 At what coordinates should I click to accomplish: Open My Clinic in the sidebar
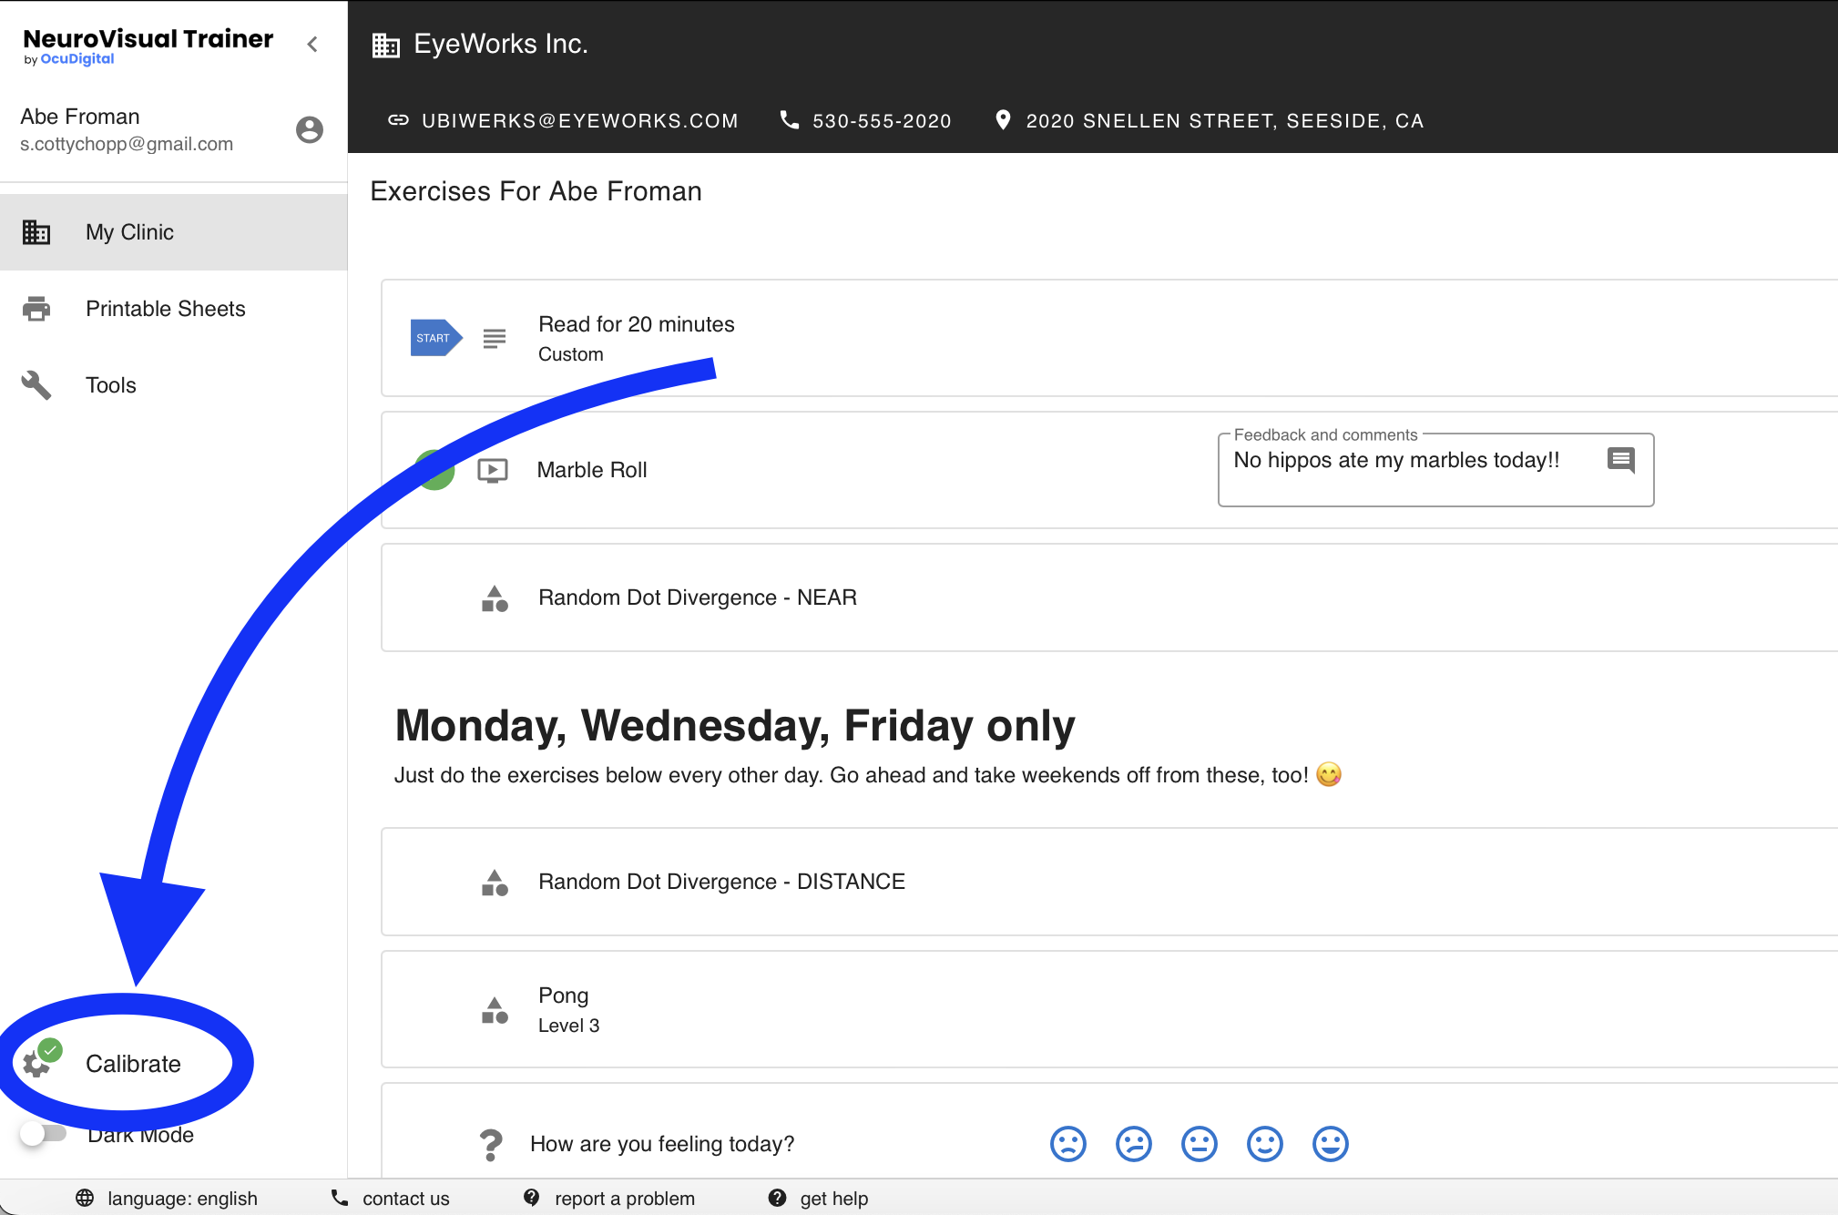click(x=173, y=232)
